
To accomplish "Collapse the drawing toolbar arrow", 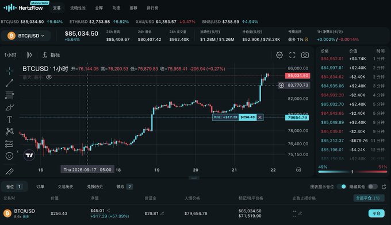I will (17, 152).
